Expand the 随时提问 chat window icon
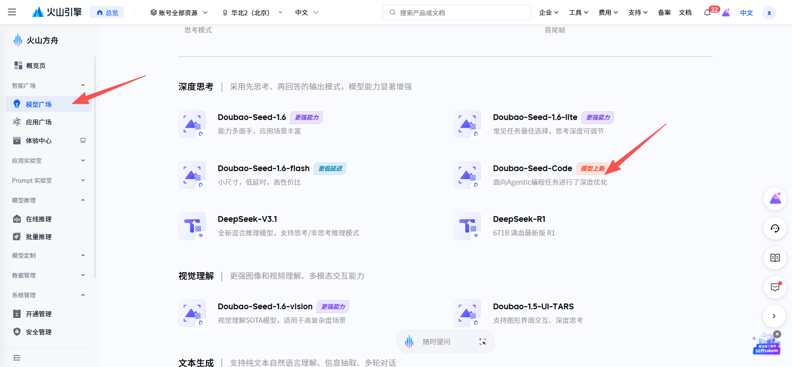 pyautogui.click(x=483, y=342)
